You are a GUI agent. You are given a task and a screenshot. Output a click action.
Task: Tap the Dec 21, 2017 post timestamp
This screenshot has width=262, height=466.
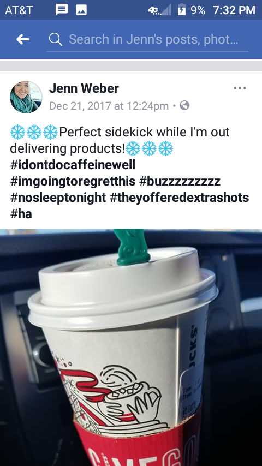pos(109,106)
